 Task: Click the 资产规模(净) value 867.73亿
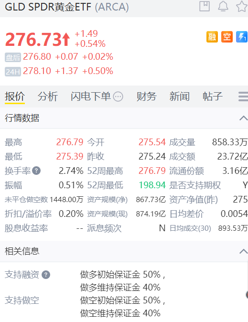pyautogui.click(x=151, y=199)
